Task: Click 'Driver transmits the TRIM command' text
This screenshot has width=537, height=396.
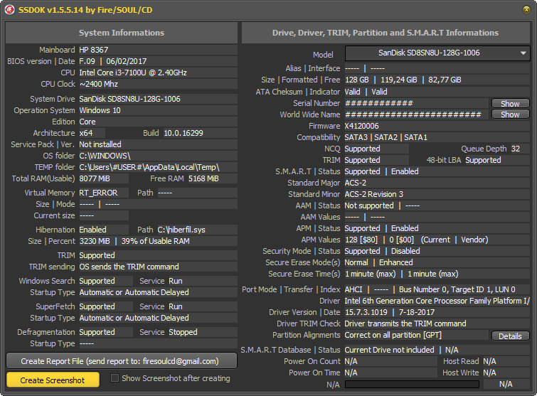Action: point(405,323)
